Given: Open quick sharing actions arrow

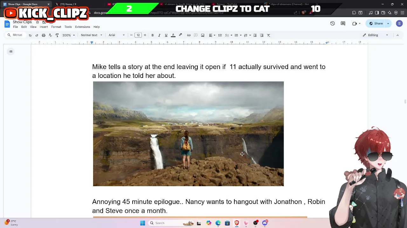Looking at the screenshot, I should (388, 23).
